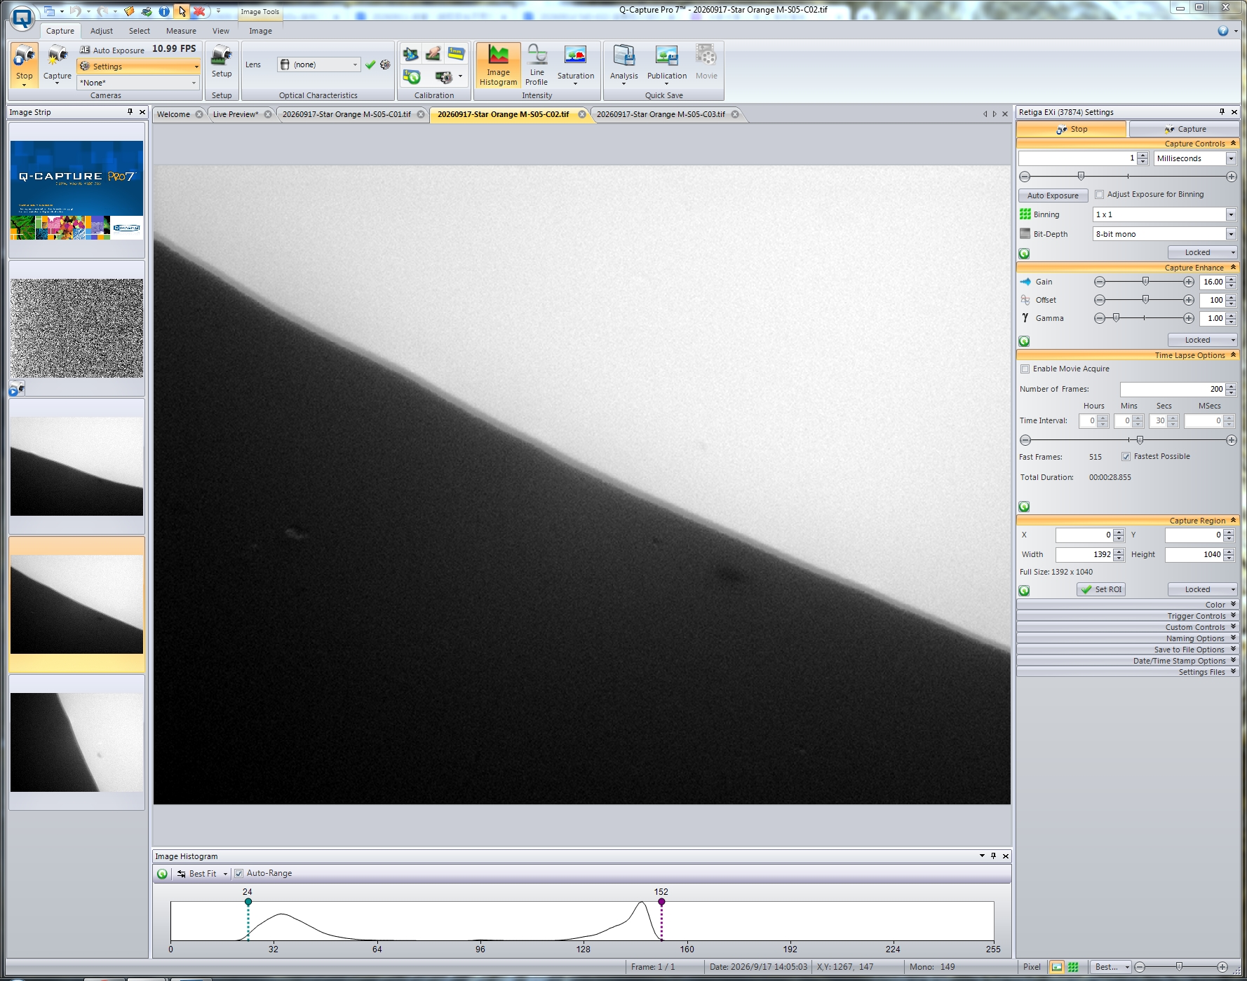Screen dimensions: 1247x981
Task: Click the help icon at ribbon's right end
Action: point(1223,31)
